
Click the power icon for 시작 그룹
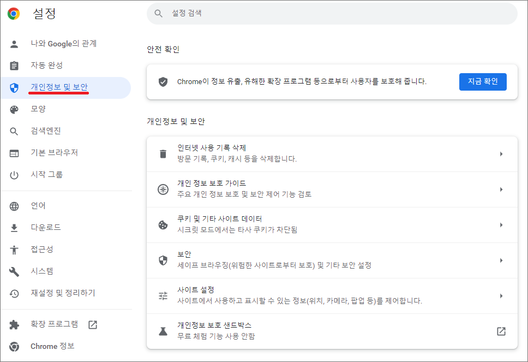coord(14,175)
